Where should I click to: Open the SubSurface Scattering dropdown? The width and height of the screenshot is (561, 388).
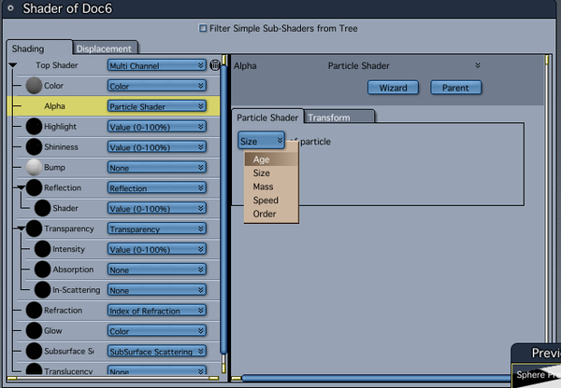click(x=157, y=352)
